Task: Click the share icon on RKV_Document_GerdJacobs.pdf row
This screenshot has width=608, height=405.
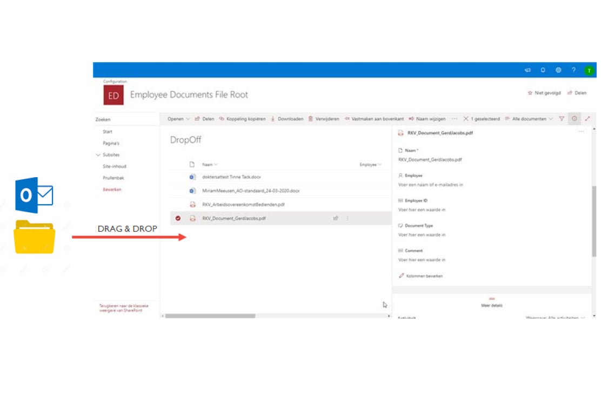Action: pyautogui.click(x=336, y=218)
